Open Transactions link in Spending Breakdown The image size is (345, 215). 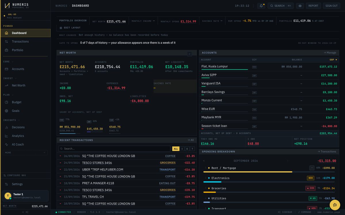pyautogui.click(x=327, y=152)
